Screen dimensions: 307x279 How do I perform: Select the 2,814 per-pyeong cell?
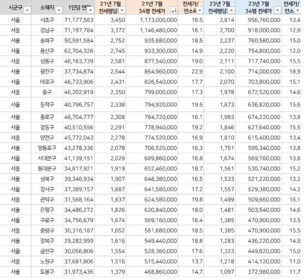pyautogui.click(x=220, y=20)
